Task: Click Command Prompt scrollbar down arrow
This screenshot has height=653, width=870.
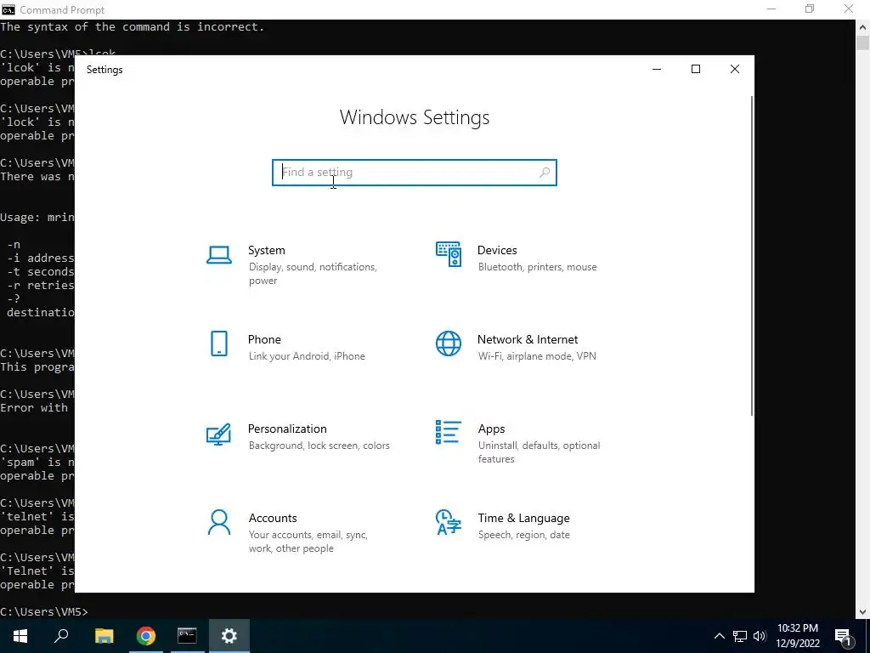Action: point(863,612)
